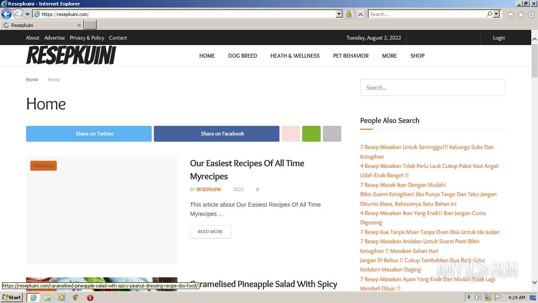Click the page scrollbar up arrow

(534, 39)
